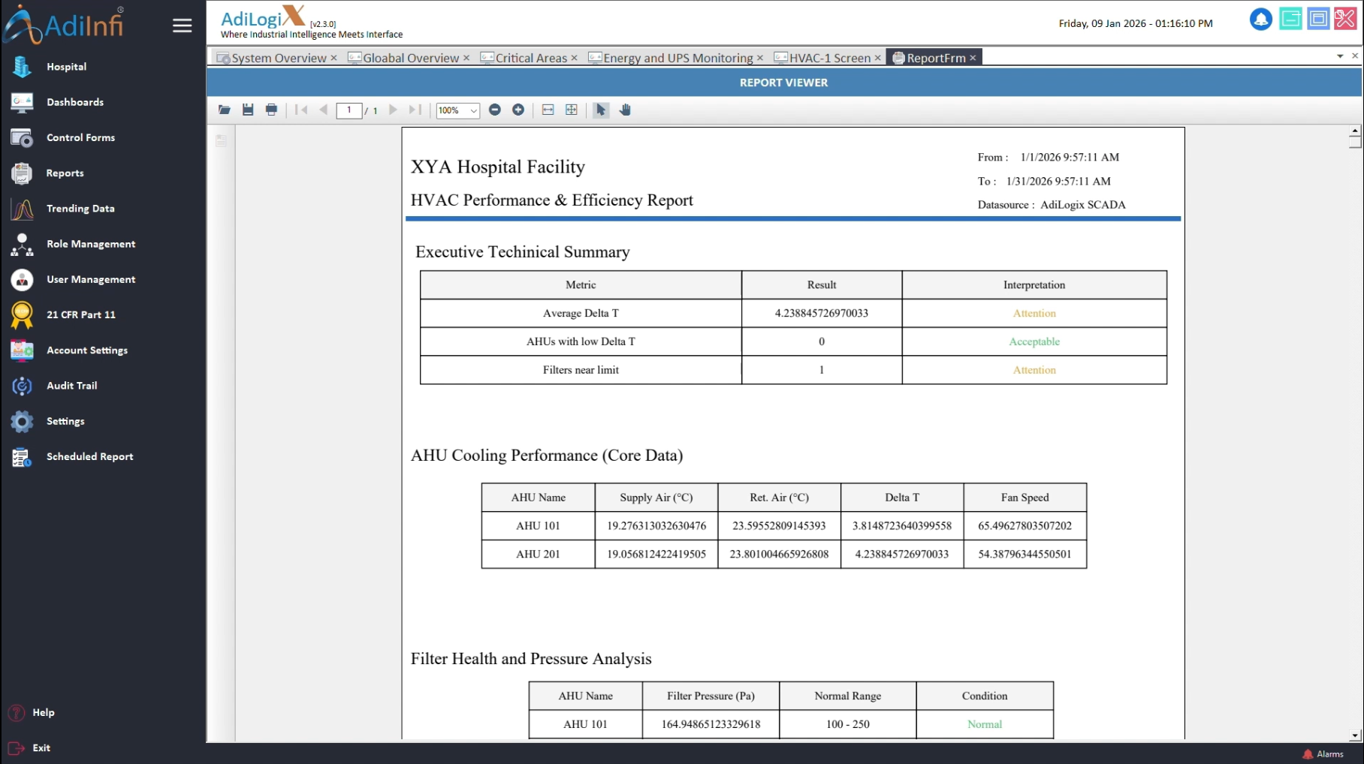Click the current page number field
Screen dimensions: 1364x764
(x=349, y=110)
